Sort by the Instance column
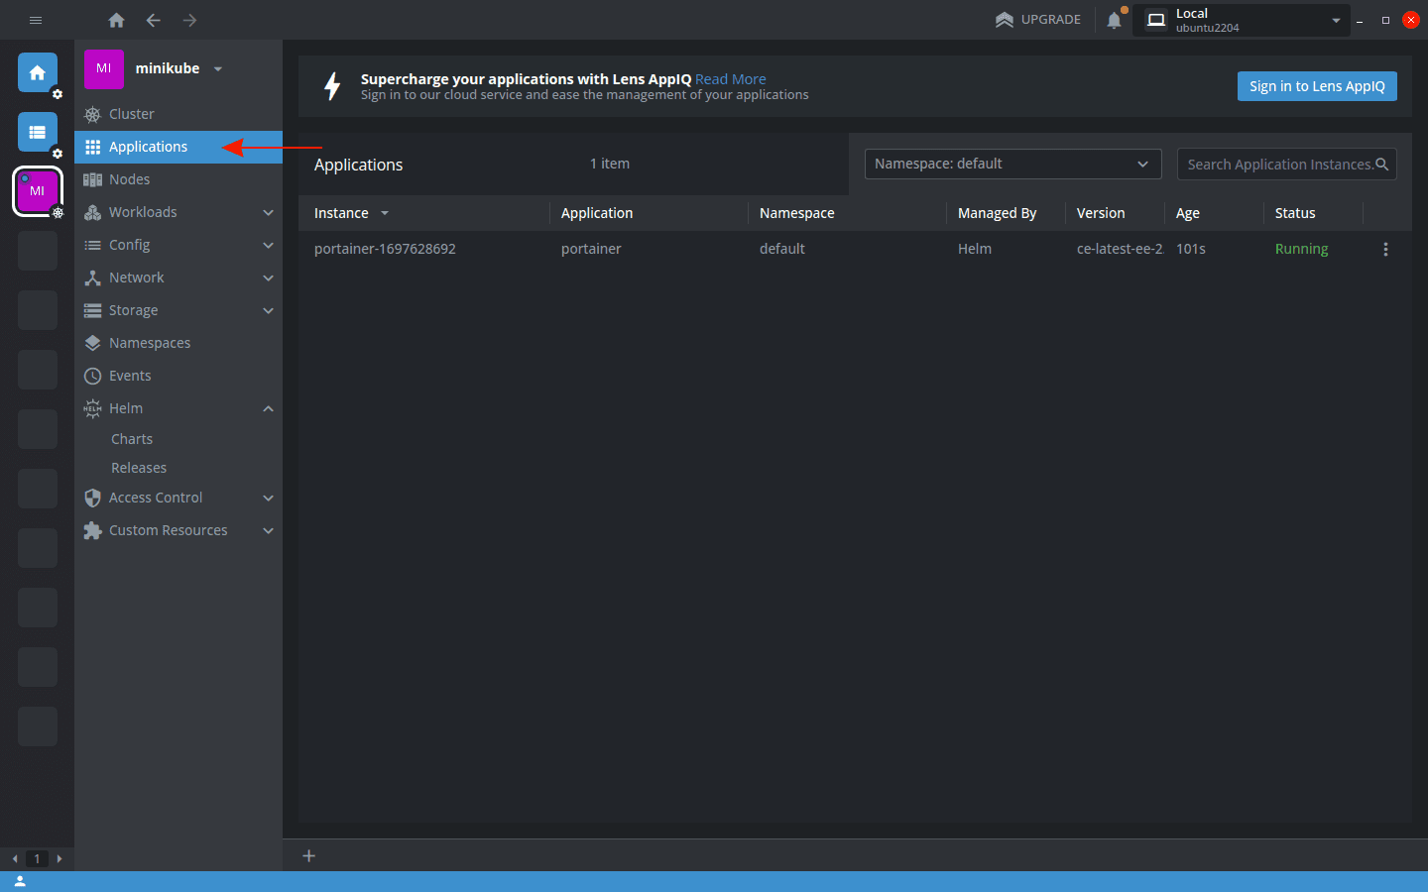This screenshot has height=892, width=1428. [423, 213]
